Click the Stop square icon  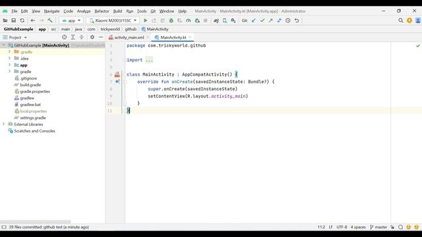click(205, 20)
